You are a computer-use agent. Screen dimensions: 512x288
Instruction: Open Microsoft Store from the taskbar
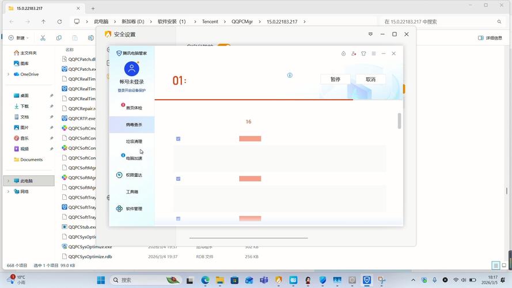[234, 280]
